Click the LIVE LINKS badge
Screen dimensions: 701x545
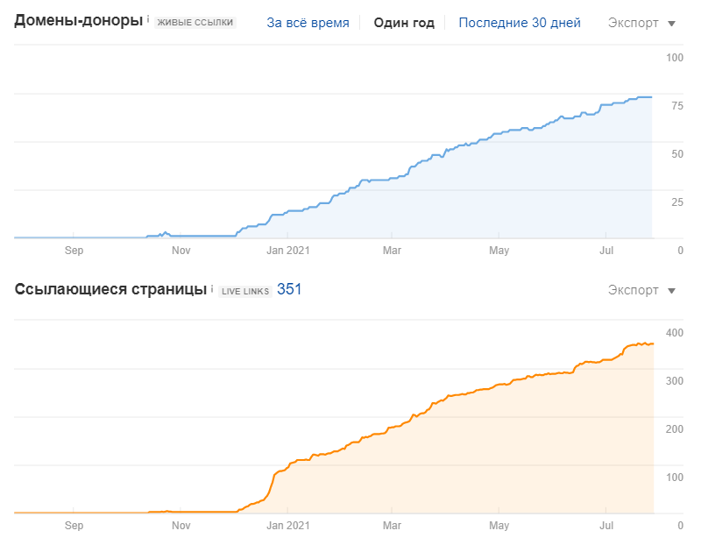(x=244, y=291)
